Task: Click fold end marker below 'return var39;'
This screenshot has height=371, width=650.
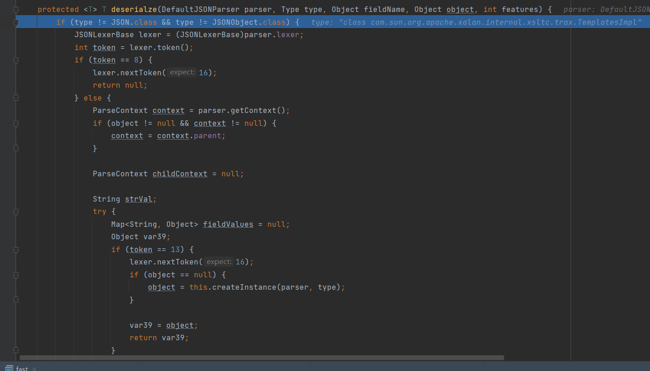Action: click(16, 350)
